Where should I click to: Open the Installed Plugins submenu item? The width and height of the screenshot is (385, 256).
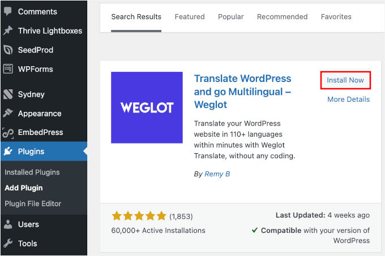pos(32,172)
